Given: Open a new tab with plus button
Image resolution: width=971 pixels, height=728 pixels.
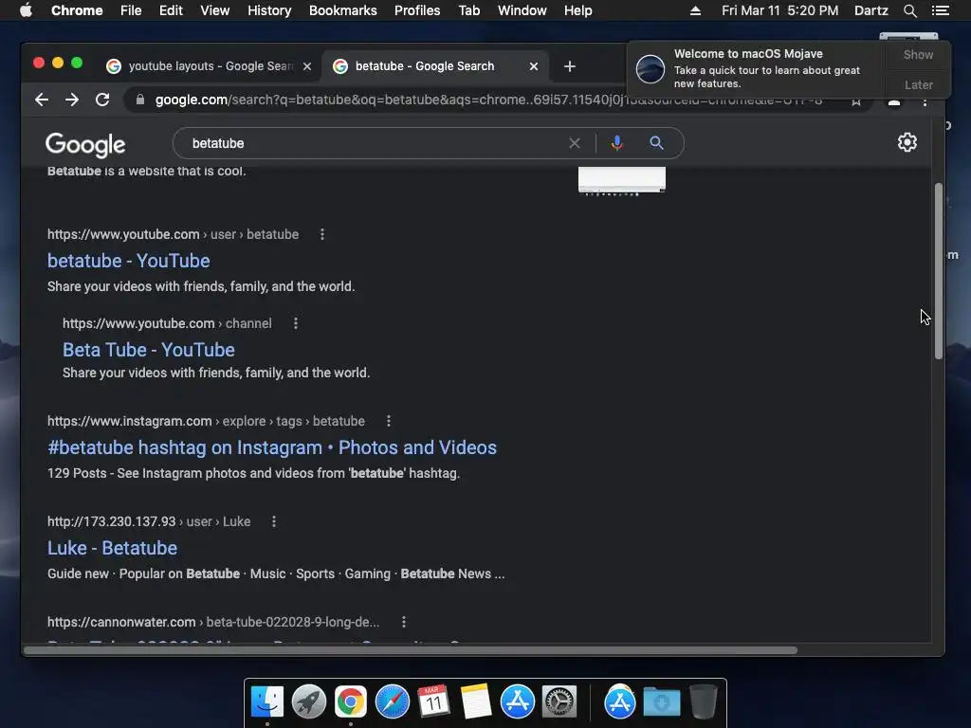Looking at the screenshot, I should pos(570,66).
